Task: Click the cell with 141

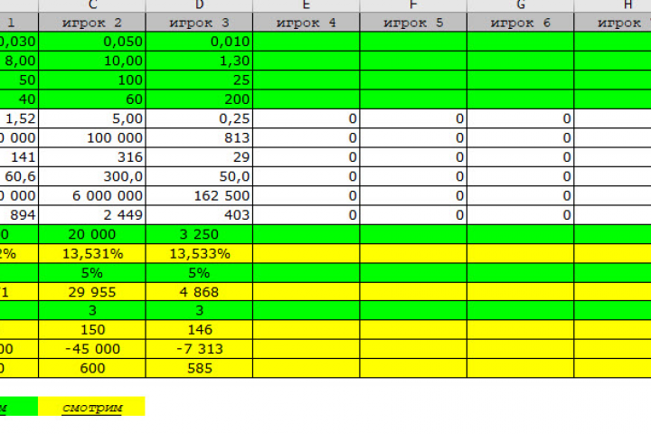Action: [x=19, y=157]
